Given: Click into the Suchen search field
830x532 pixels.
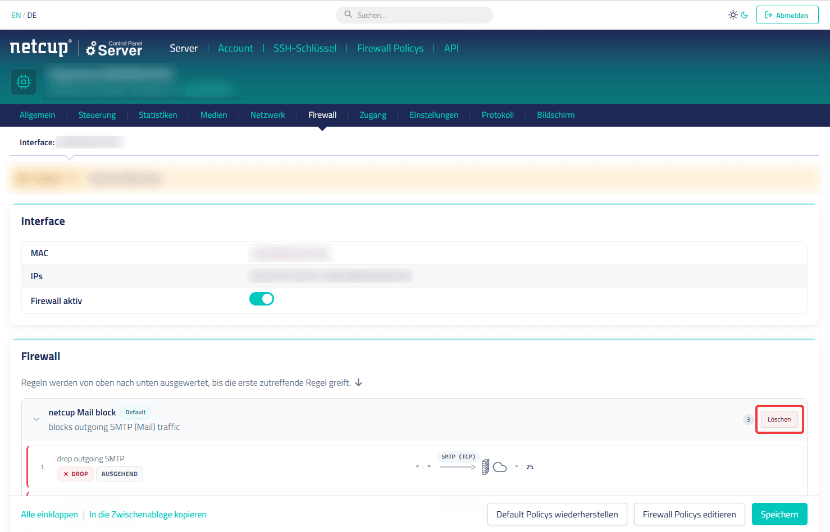Looking at the screenshot, I should tap(414, 15).
